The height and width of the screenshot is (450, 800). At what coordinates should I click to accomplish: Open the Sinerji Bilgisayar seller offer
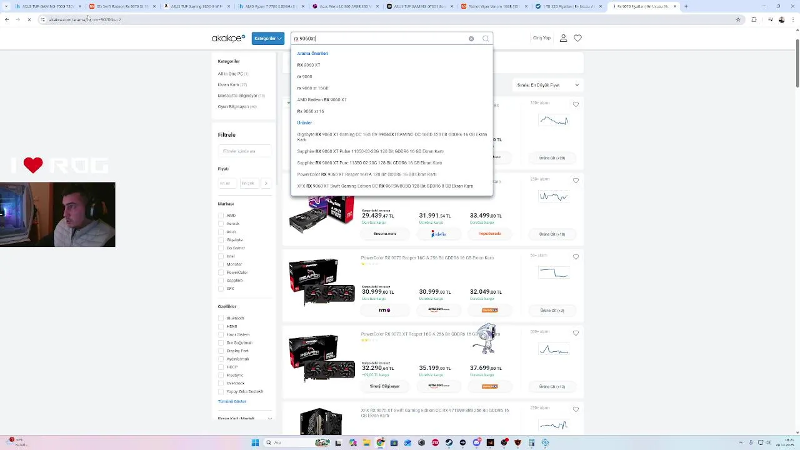(x=384, y=386)
